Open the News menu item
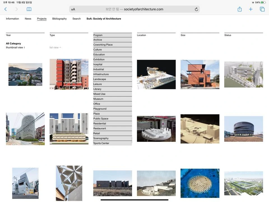 click(28, 19)
